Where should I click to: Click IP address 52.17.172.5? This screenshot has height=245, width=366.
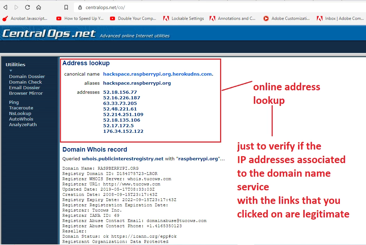click(x=118, y=126)
